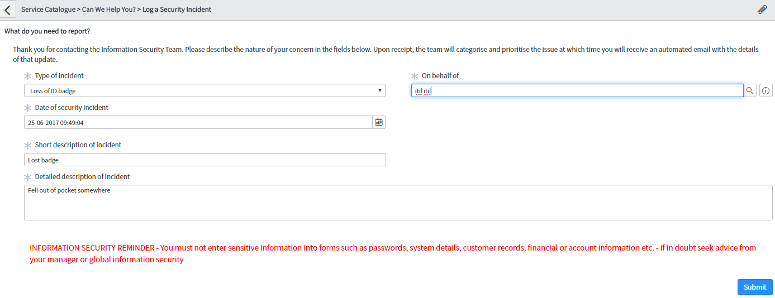Click the Type of Incident label

[x=59, y=76]
